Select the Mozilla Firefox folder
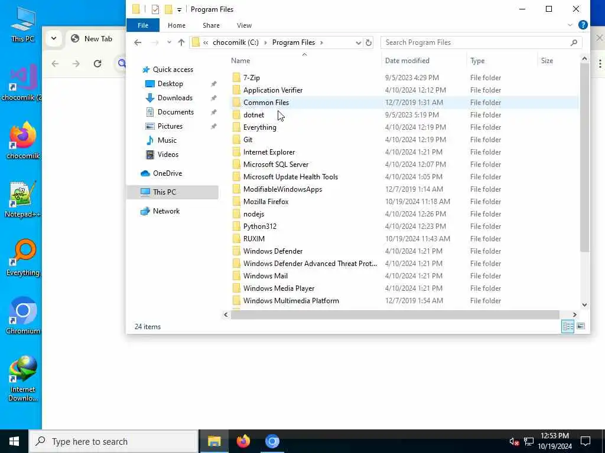Viewport: 605px width, 453px height. tap(265, 202)
